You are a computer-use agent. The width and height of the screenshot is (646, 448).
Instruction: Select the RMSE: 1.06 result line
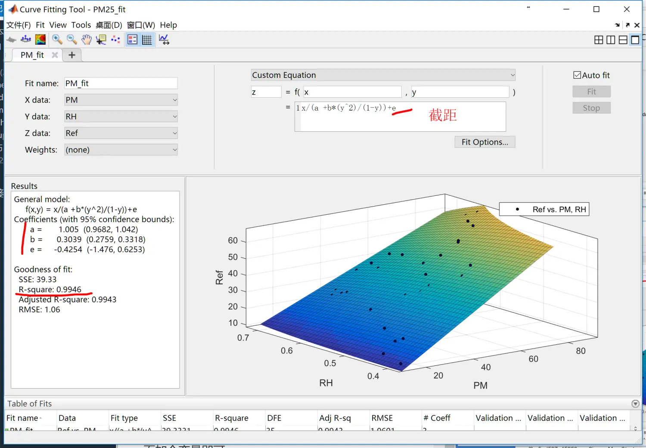[x=39, y=310]
